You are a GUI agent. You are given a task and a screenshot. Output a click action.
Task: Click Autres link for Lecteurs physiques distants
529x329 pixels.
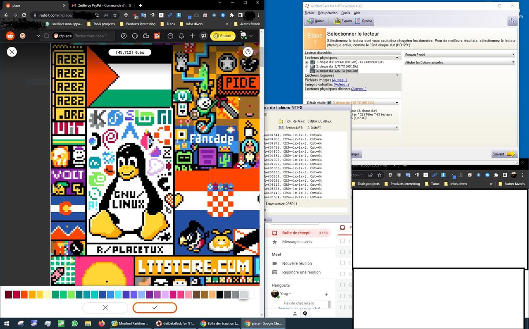[x=359, y=89]
